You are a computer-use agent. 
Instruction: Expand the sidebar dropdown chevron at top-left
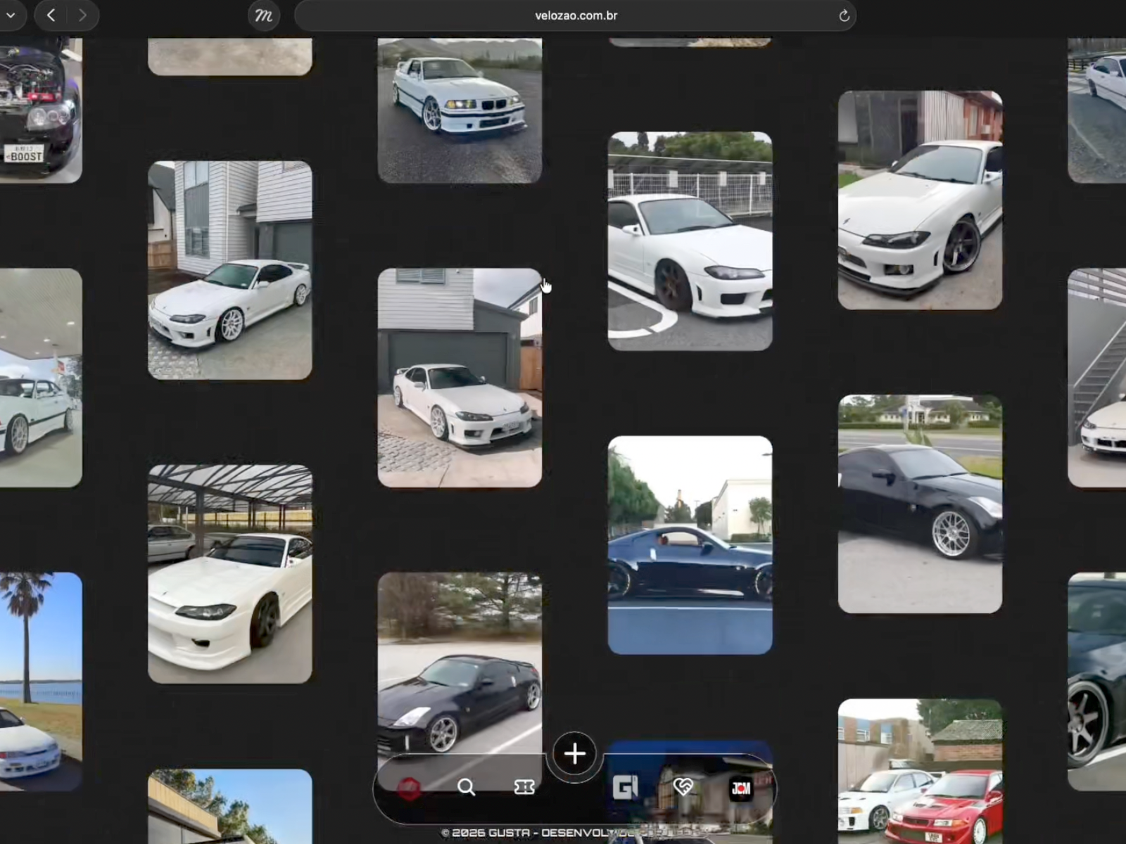pos(11,15)
